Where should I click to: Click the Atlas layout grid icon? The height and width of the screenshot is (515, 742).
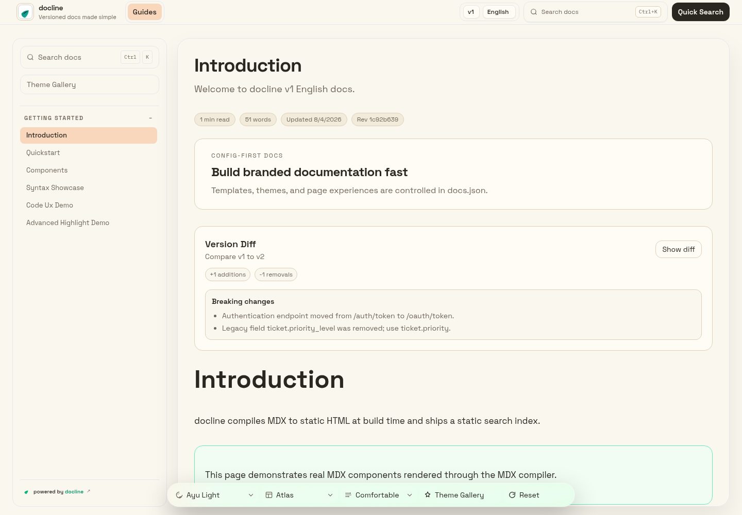tap(269, 495)
